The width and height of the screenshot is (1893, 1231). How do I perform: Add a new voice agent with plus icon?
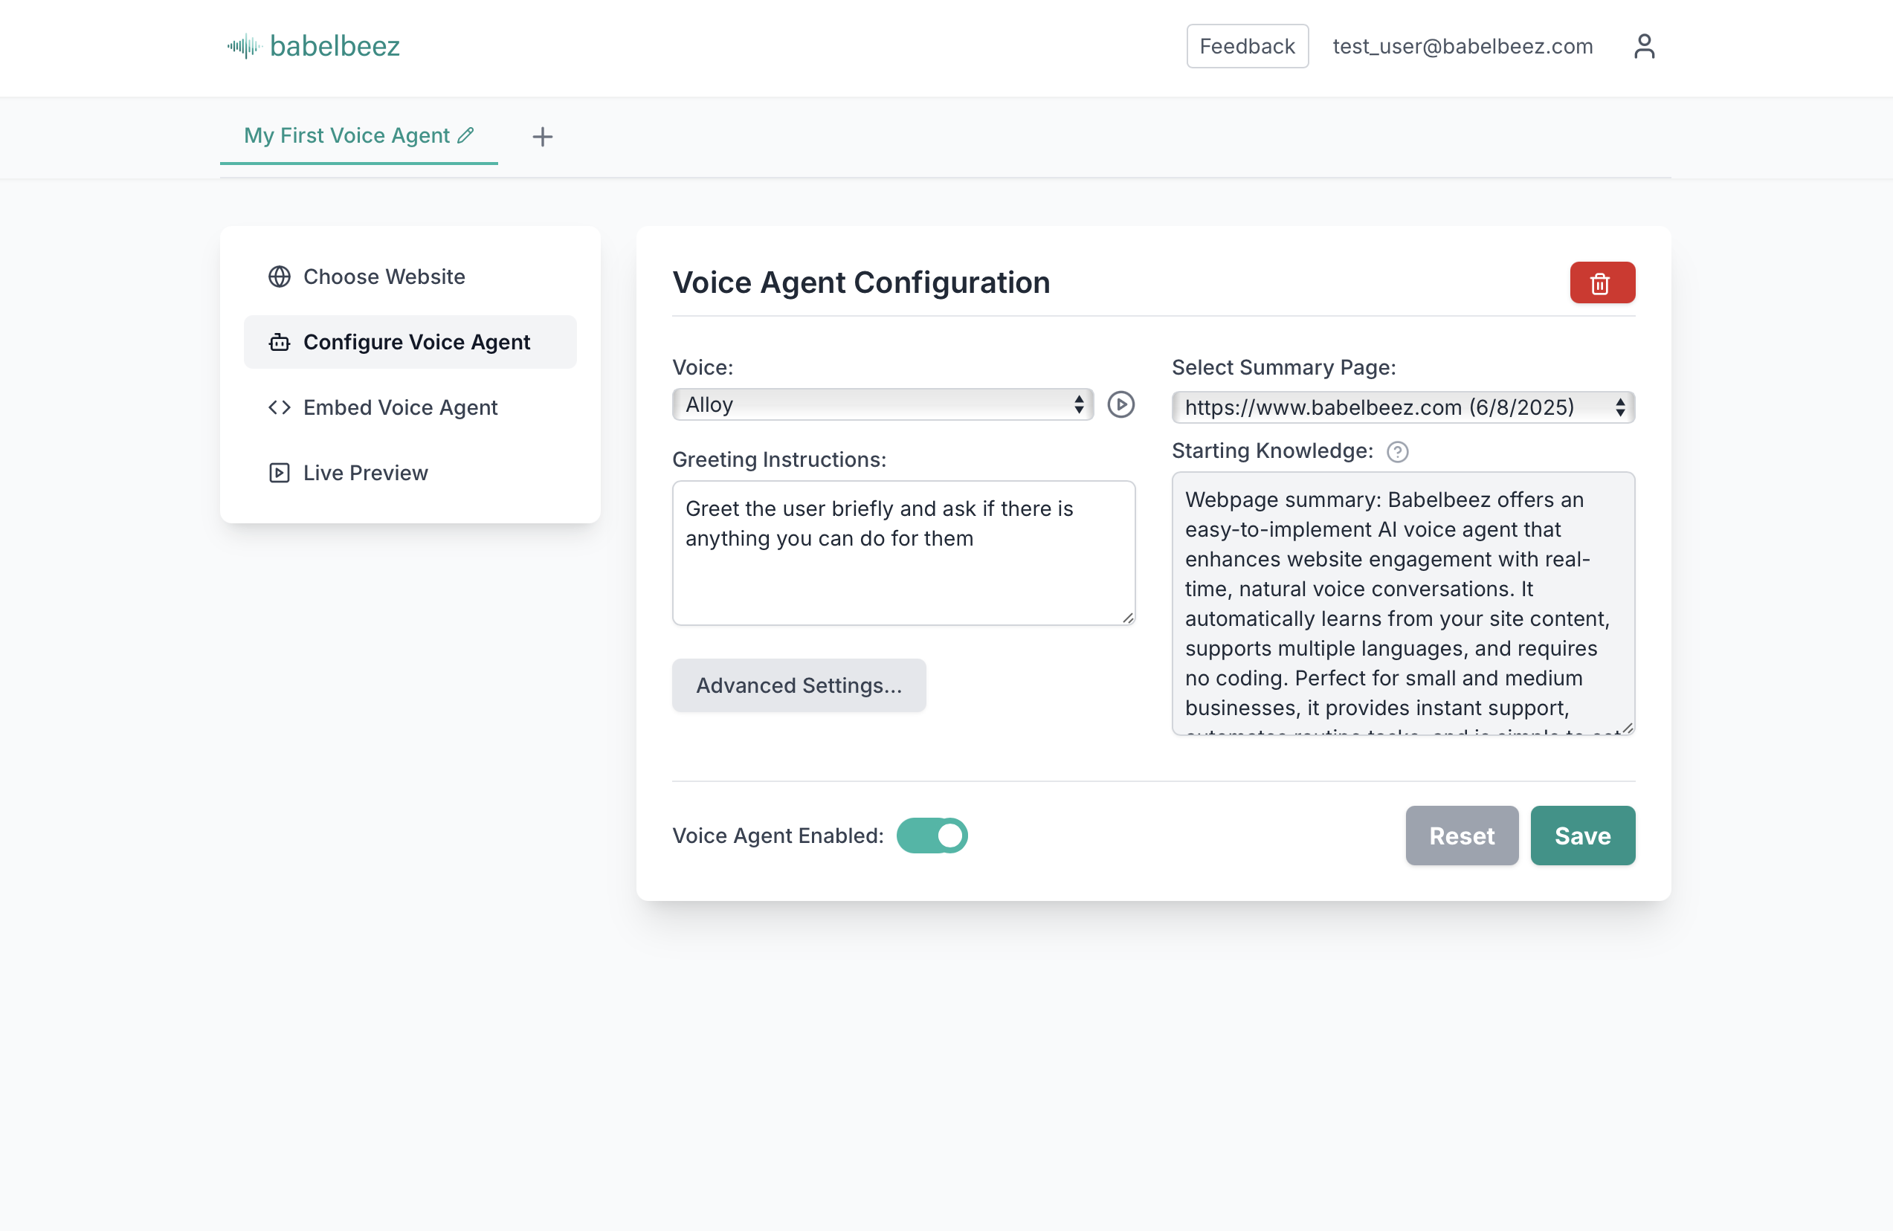point(543,137)
